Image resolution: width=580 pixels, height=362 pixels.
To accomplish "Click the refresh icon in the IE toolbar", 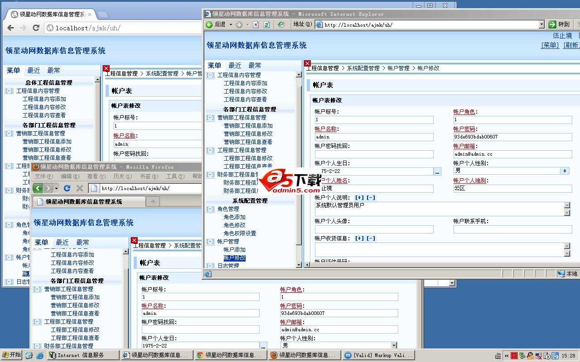I will coord(266,25).
